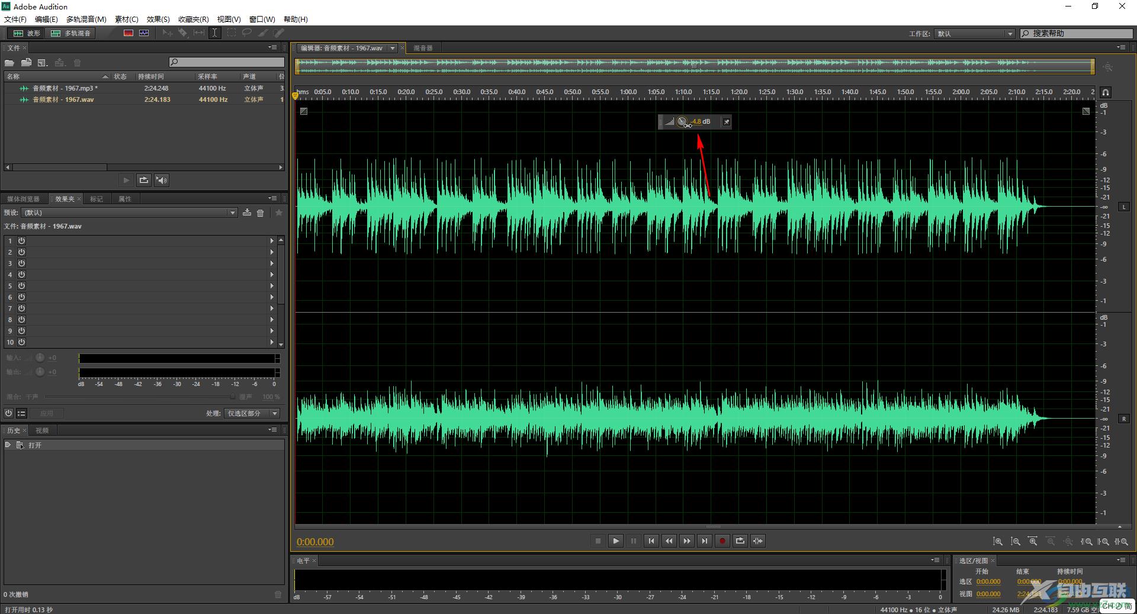This screenshot has height=614, width=1137.
Task: Select the Time Selection tool
Action: (x=215, y=33)
